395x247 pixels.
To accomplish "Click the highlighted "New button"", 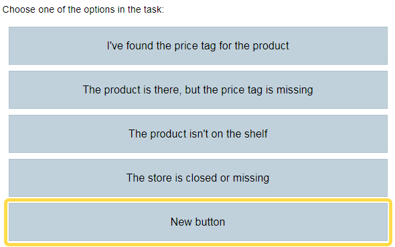I will click(198, 222).
